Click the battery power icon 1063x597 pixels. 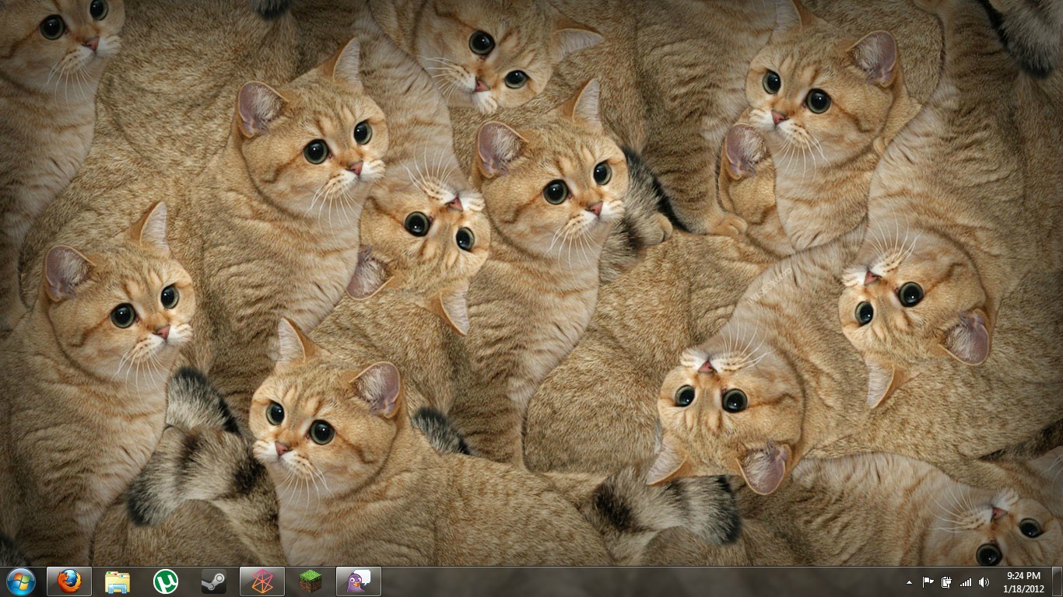click(x=946, y=582)
